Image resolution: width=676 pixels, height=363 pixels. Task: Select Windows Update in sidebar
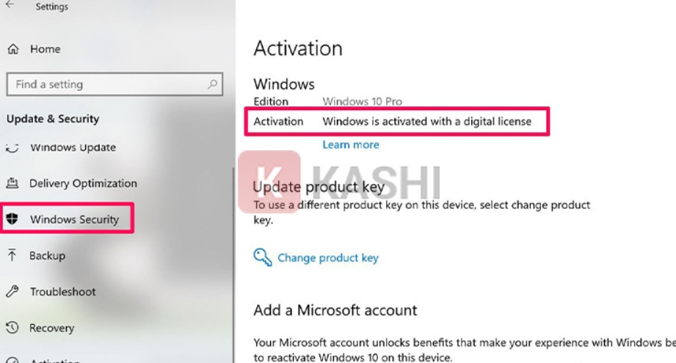click(73, 147)
